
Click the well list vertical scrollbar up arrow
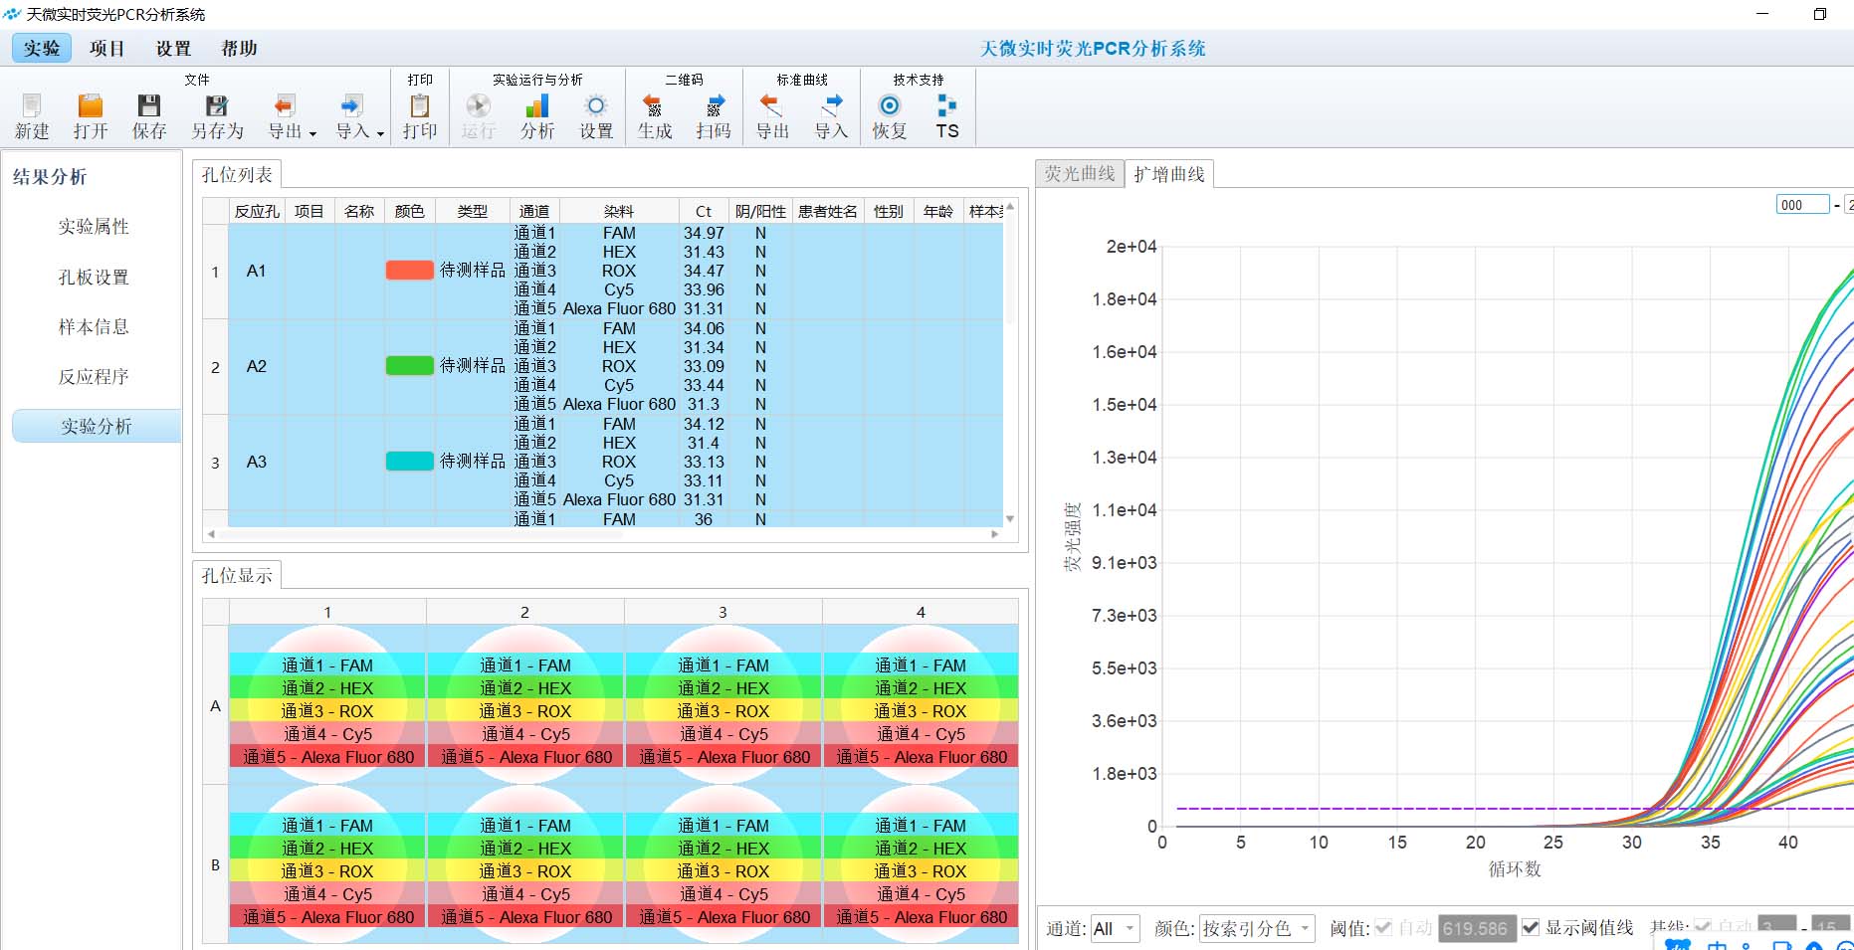1010,207
